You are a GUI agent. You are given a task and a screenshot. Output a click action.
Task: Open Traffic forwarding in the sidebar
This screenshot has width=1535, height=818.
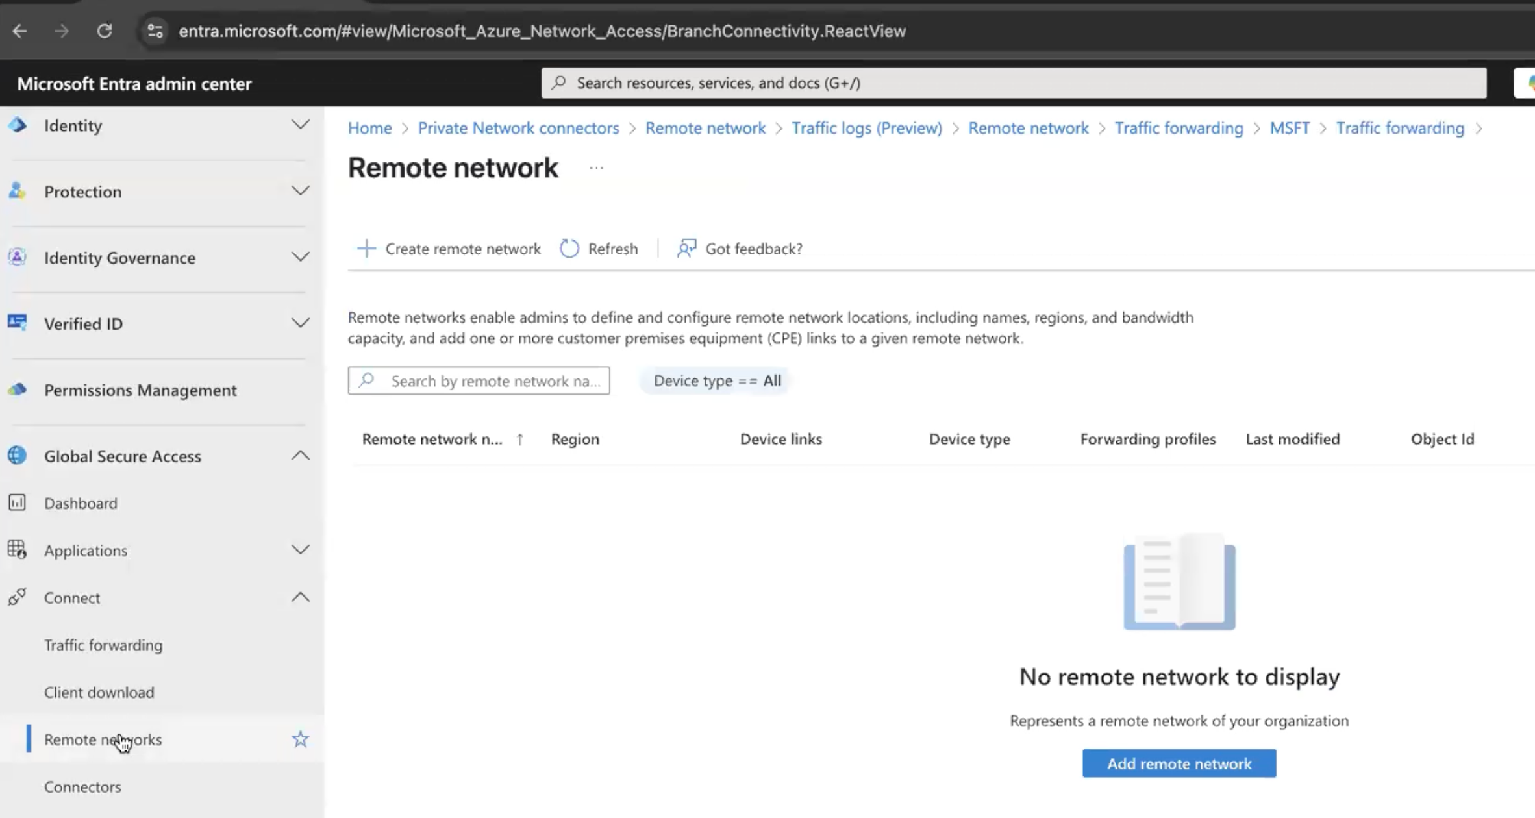[x=103, y=645]
